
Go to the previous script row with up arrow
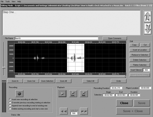pyautogui.click(x=147, y=16)
